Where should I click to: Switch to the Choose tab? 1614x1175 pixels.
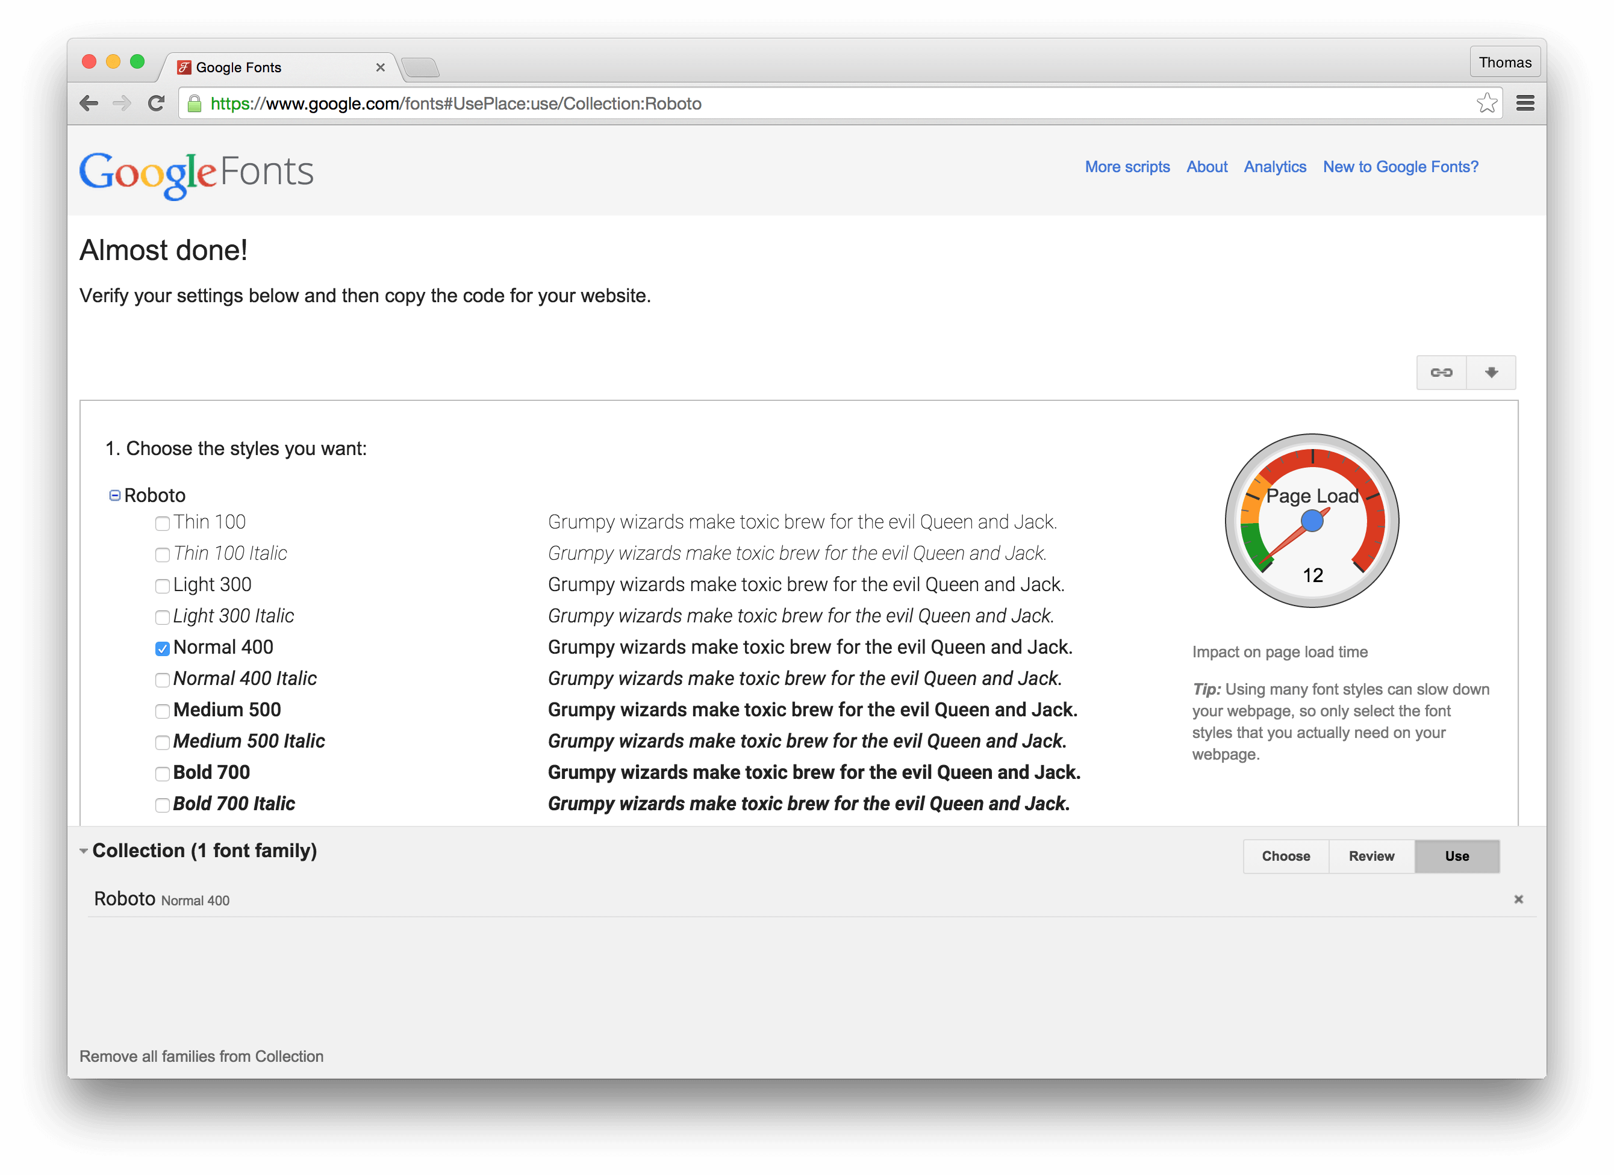click(x=1286, y=857)
